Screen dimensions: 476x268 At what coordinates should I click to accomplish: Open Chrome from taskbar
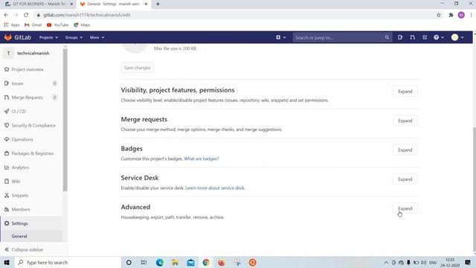pos(206,263)
